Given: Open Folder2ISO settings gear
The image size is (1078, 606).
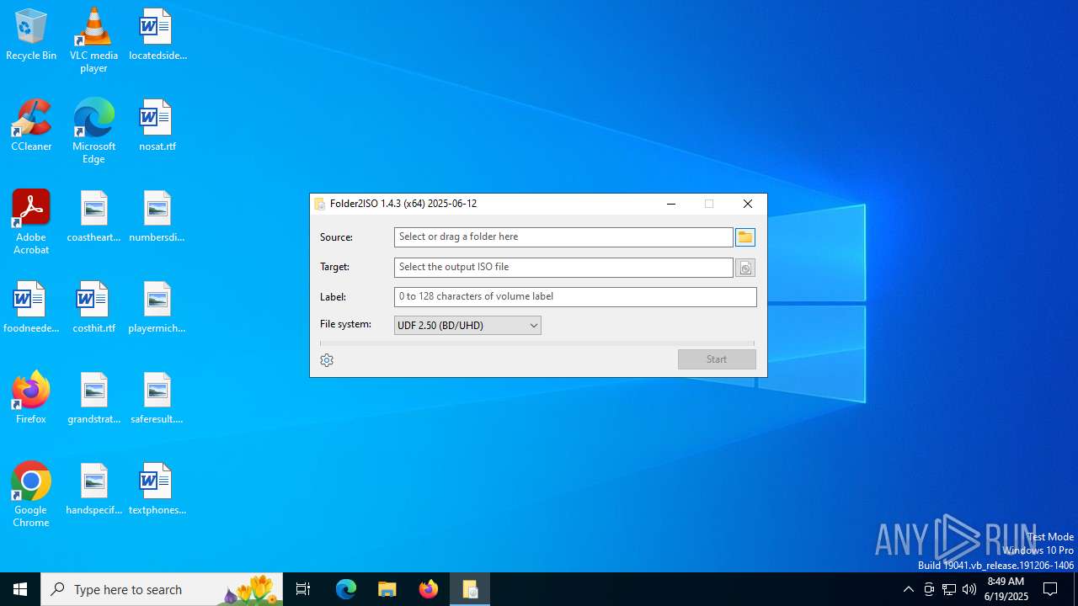Looking at the screenshot, I should (327, 360).
